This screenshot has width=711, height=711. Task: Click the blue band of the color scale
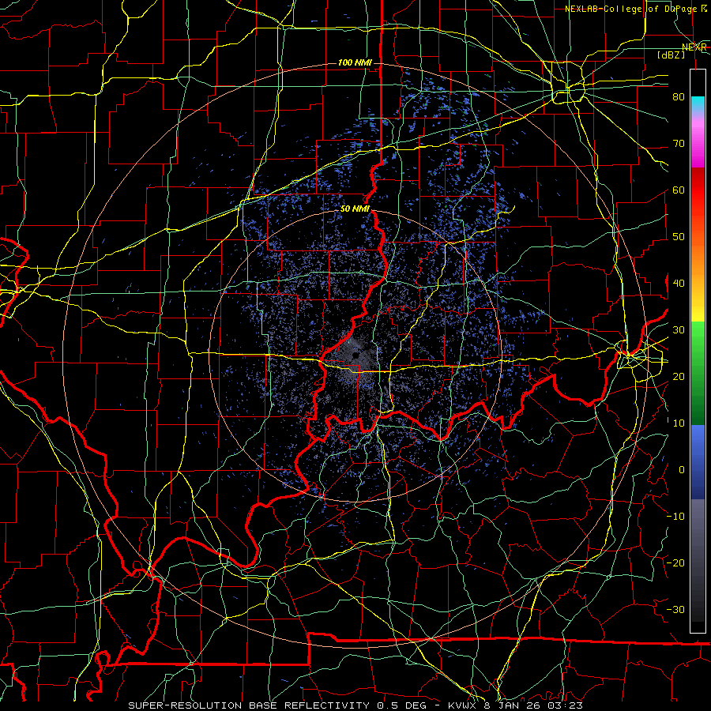pos(698,461)
